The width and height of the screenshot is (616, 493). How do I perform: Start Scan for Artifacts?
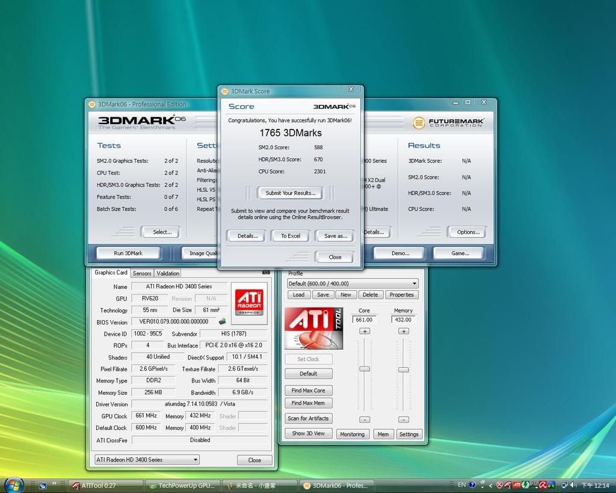(309, 418)
